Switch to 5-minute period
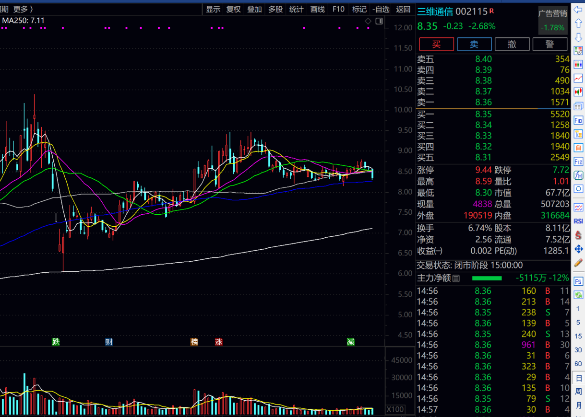Image resolution: width=585 pixels, height=417 pixels. coord(578,323)
